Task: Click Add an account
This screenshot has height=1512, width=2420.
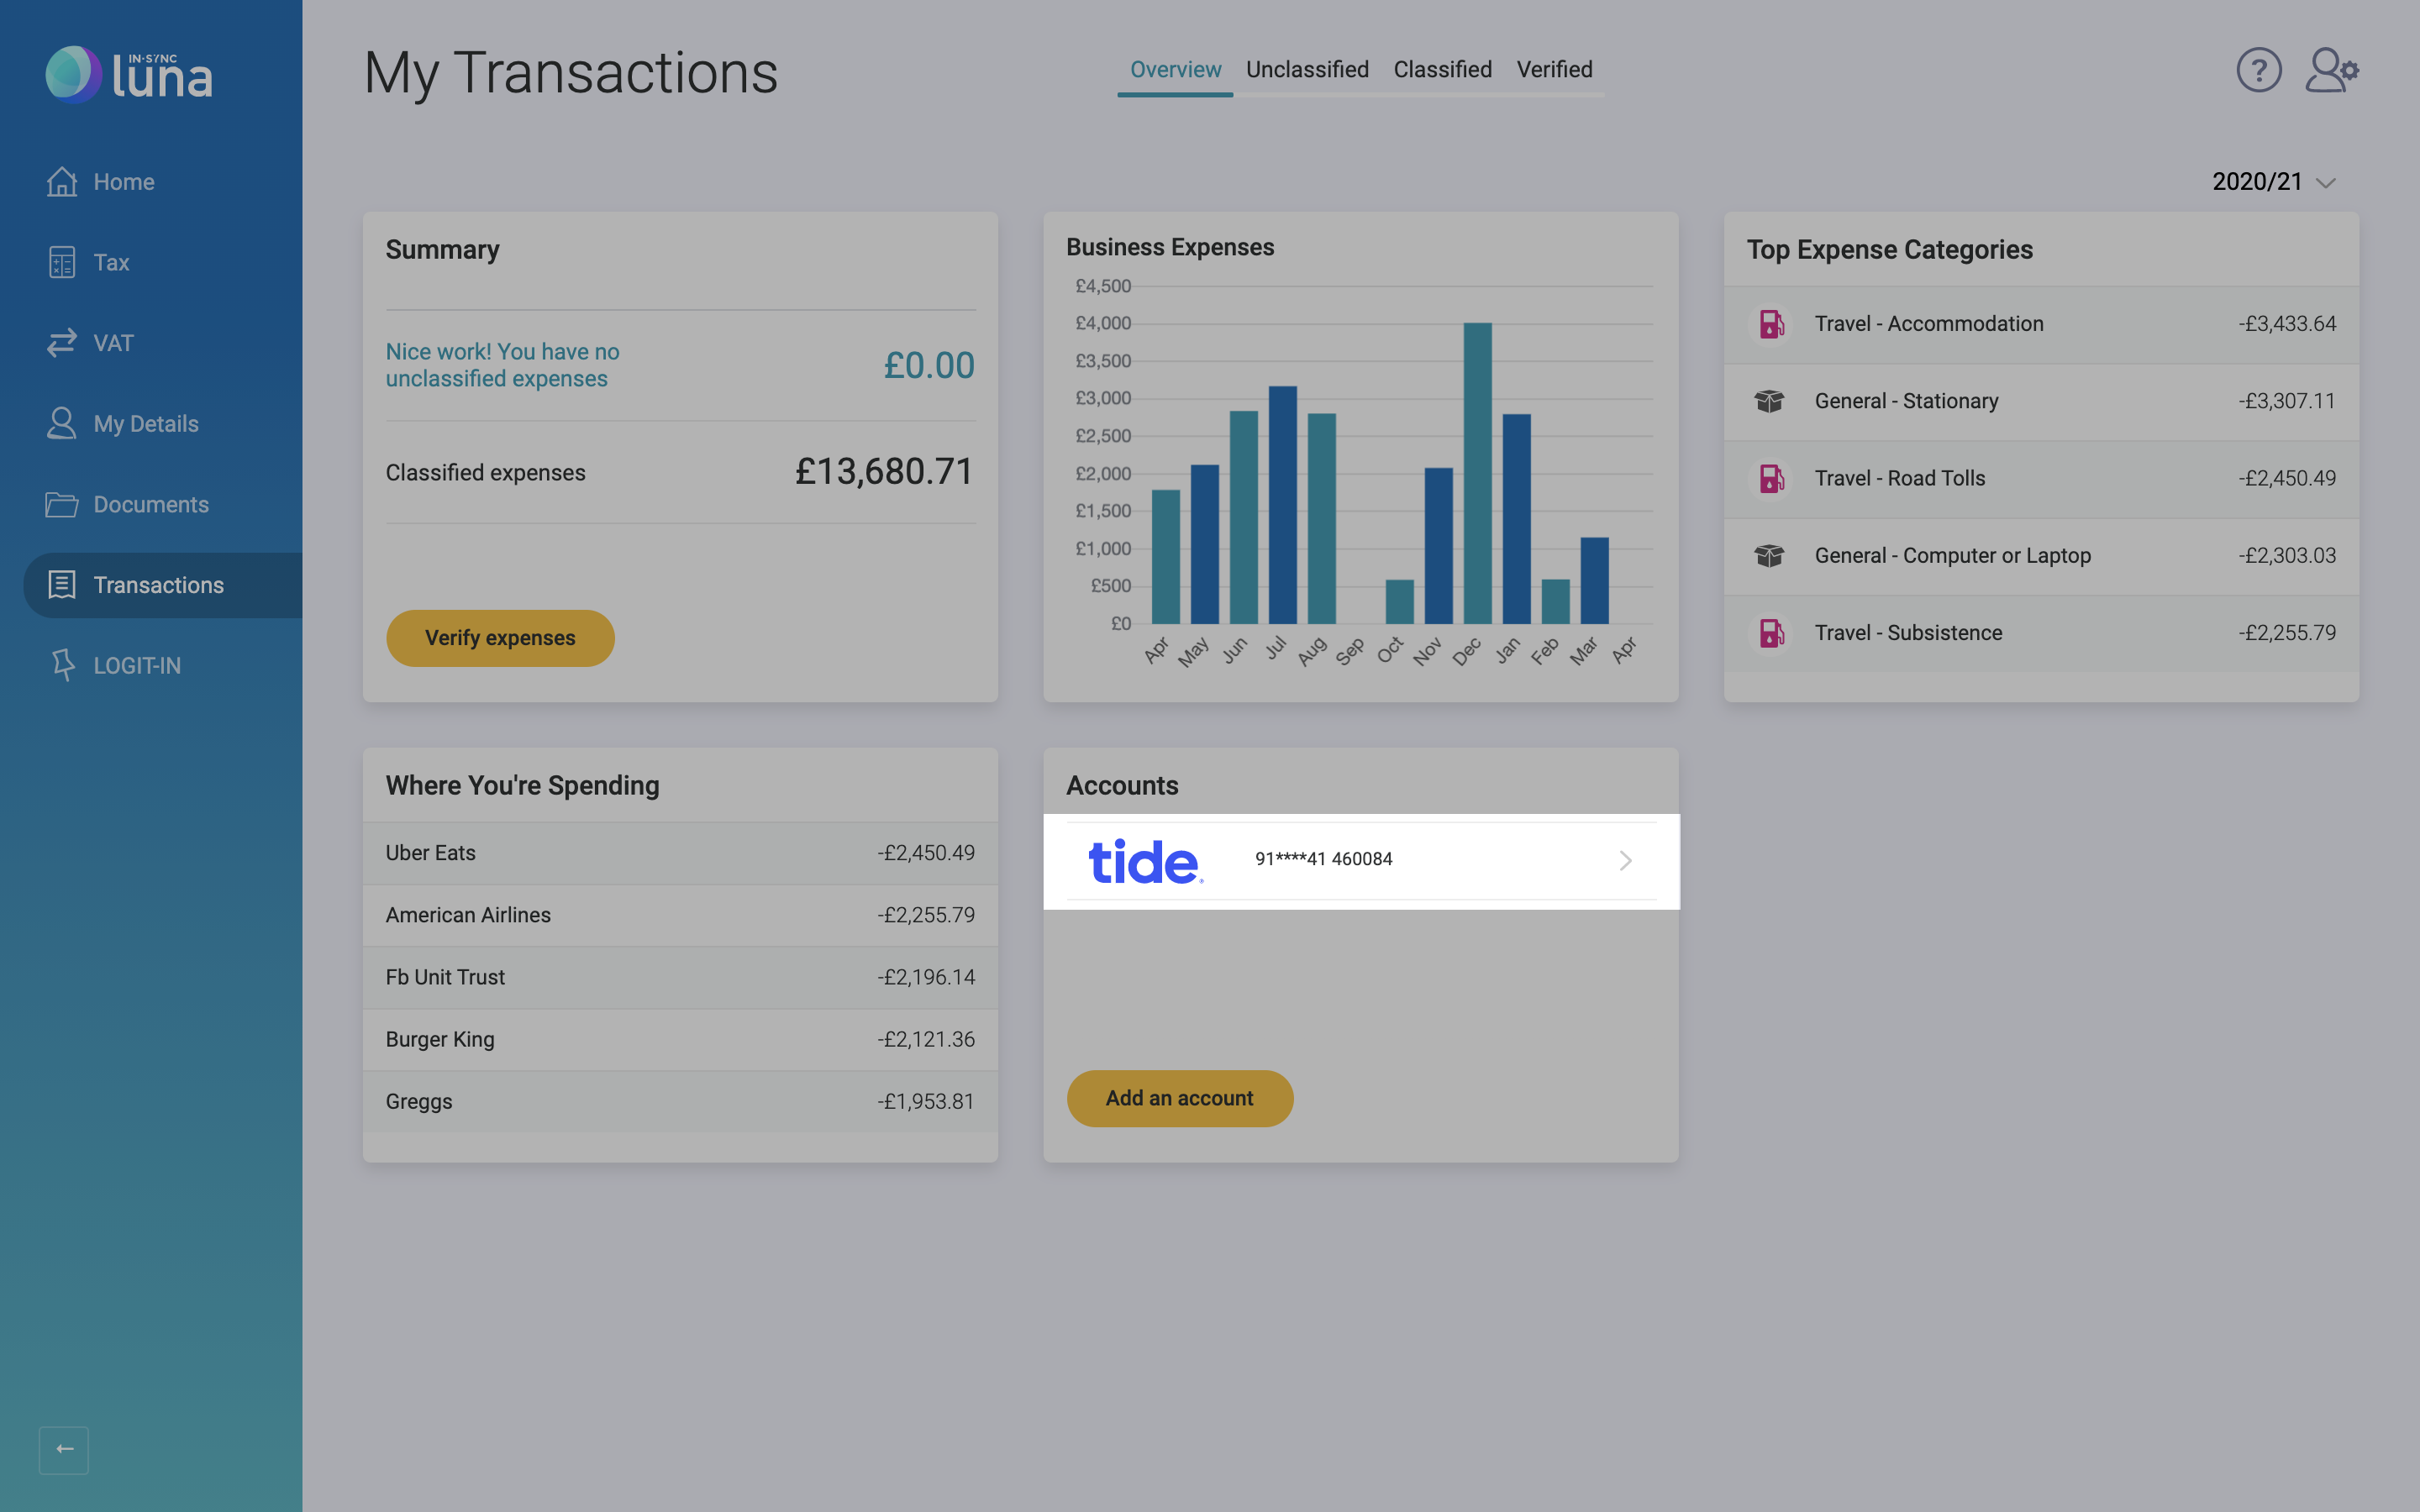Action: point(1179,1097)
